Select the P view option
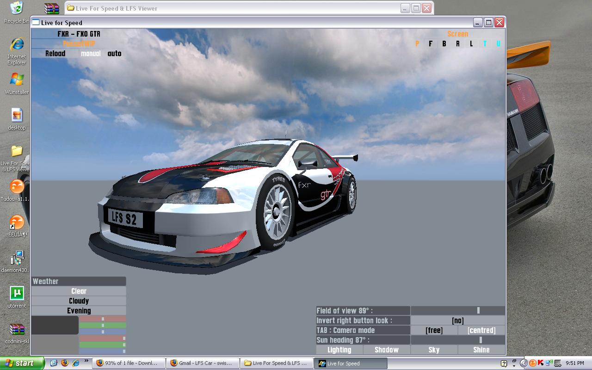 pyautogui.click(x=417, y=43)
